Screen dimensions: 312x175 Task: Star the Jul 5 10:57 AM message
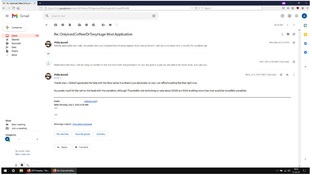coord(281,75)
